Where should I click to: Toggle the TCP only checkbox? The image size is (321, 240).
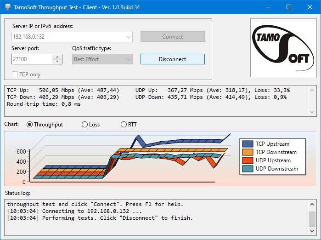(x=15, y=74)
